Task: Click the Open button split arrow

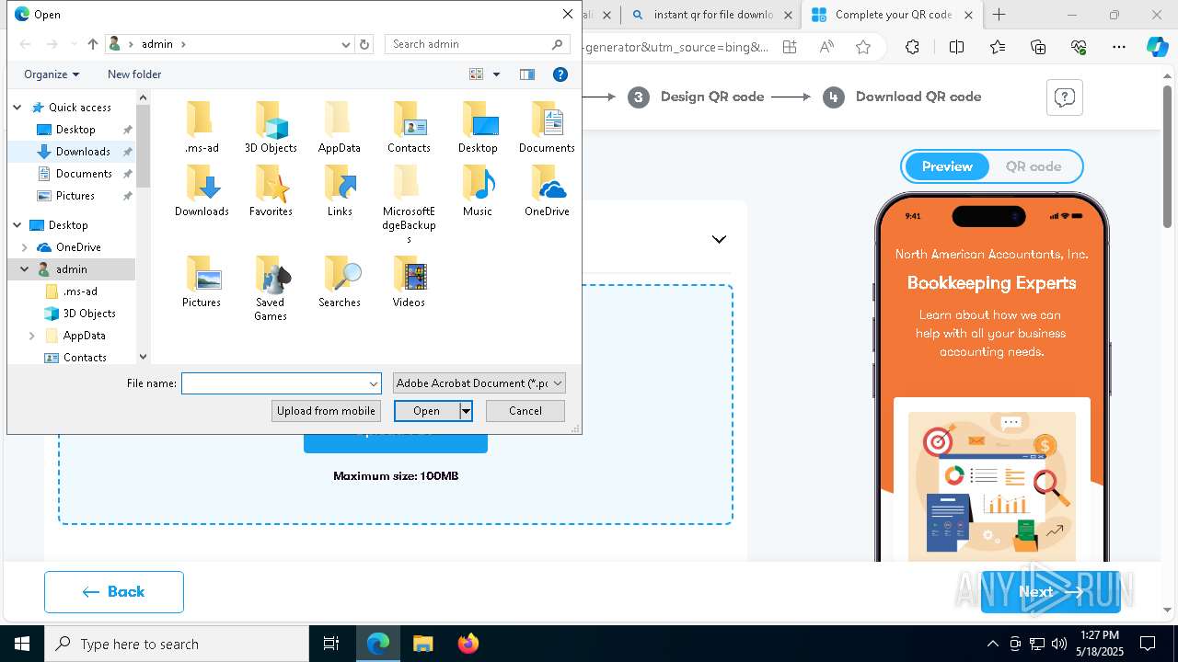Action: click(466, 411)
